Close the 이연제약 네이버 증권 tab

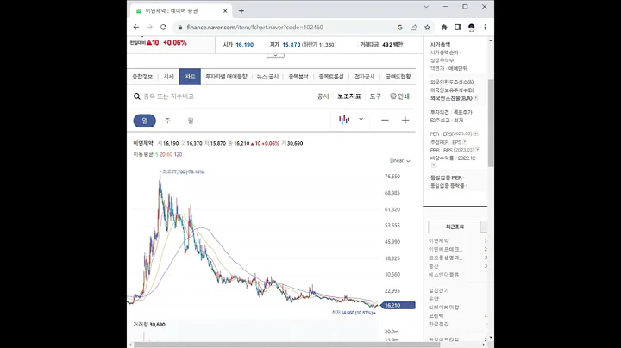225,11
